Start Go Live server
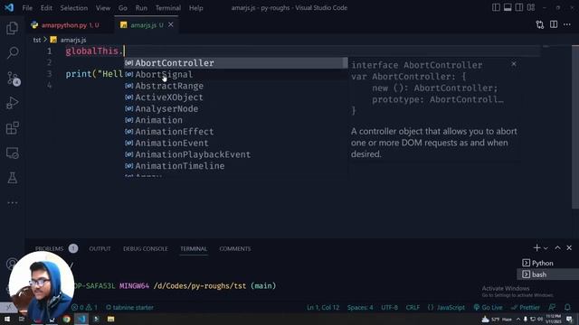Viewport: 579px width, 325px height. click(489, 307)
